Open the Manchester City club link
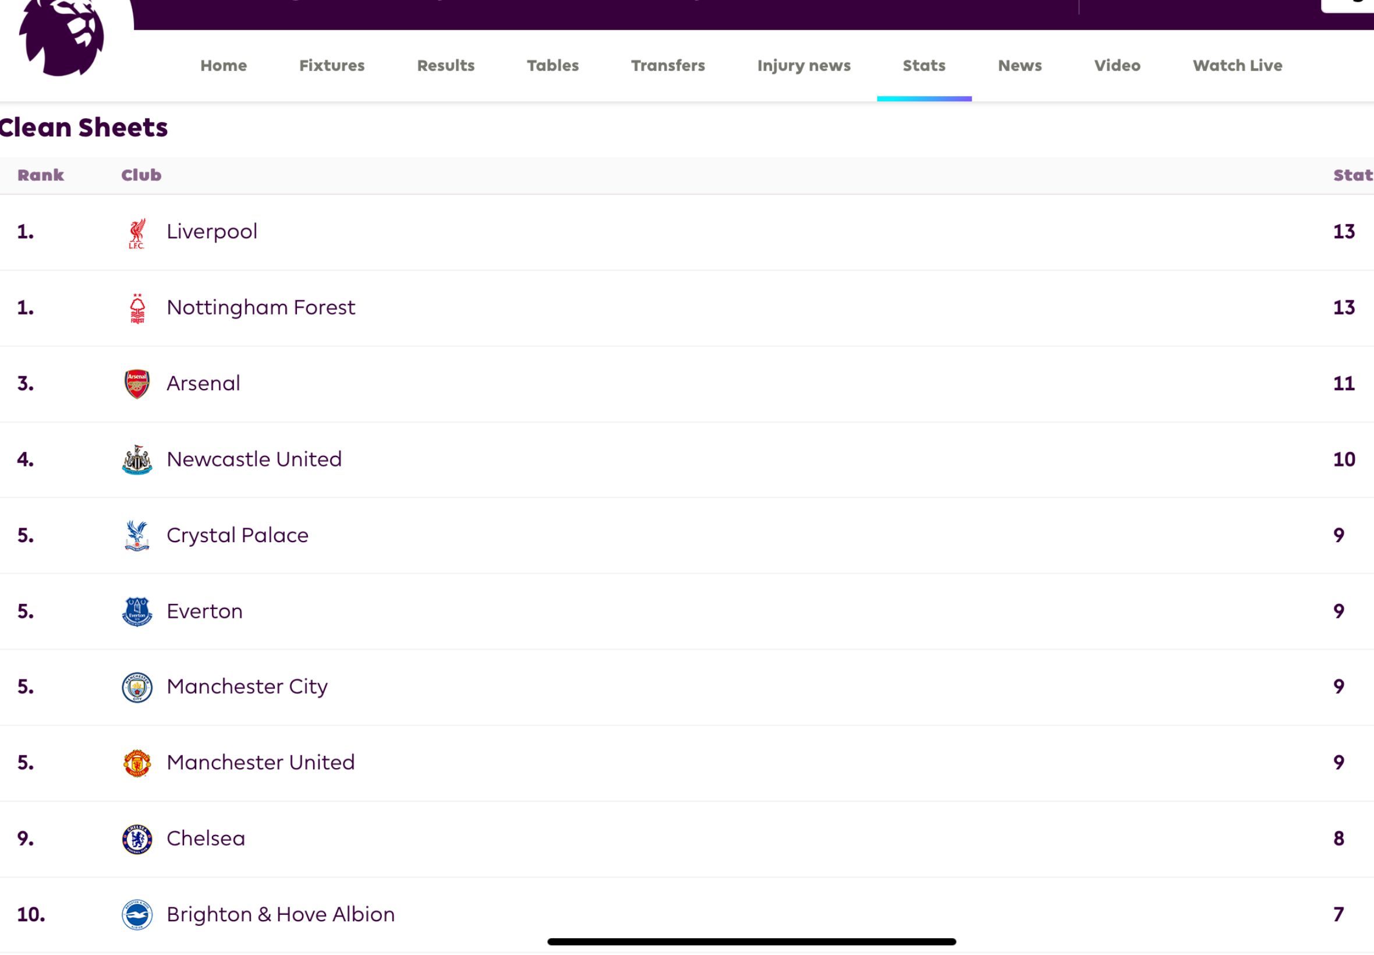The image size is (1374, 955). click(247, 687)
